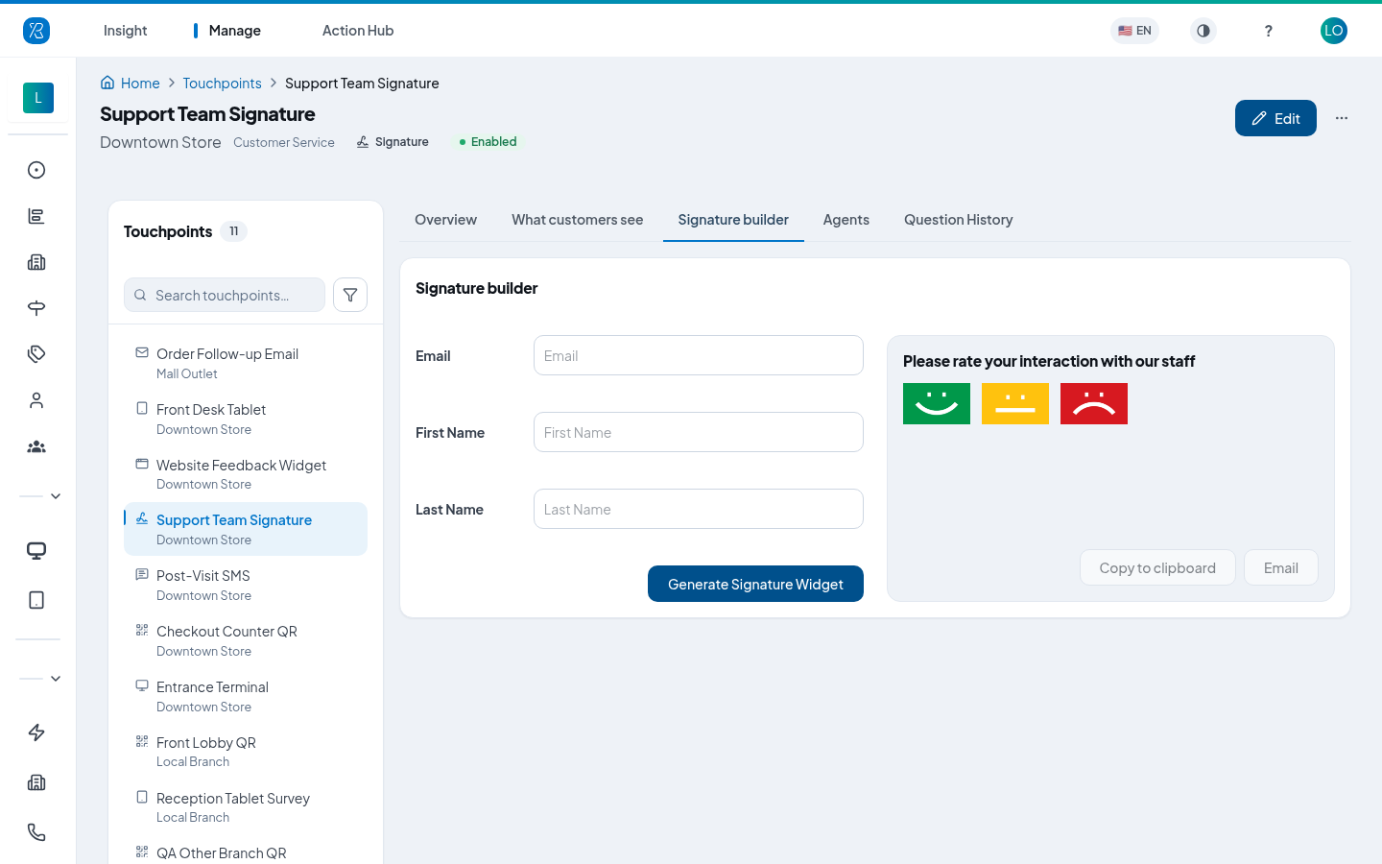Click the Edit button

pyautogui.click(x=1275, y=118)
